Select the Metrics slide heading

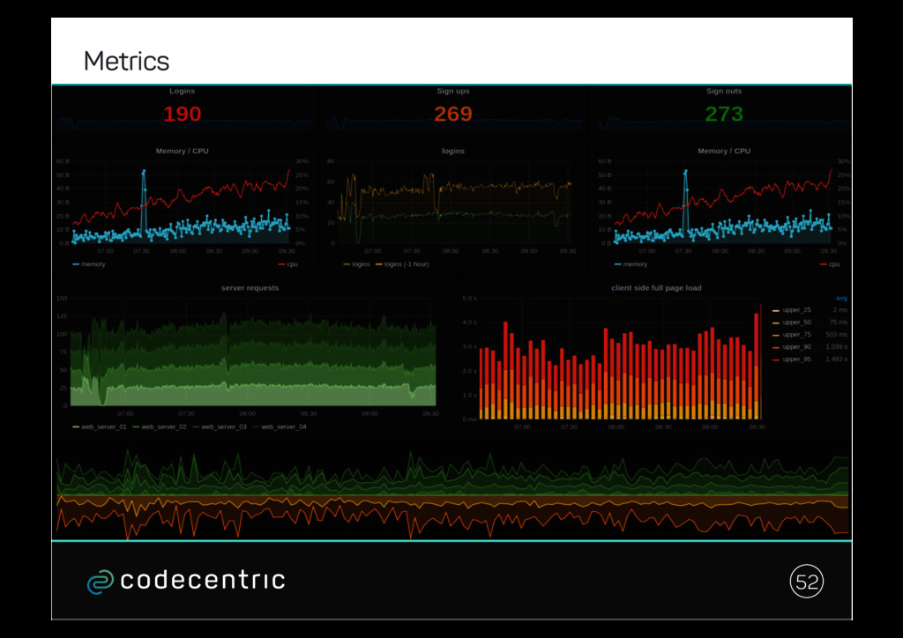click(126, 61)
